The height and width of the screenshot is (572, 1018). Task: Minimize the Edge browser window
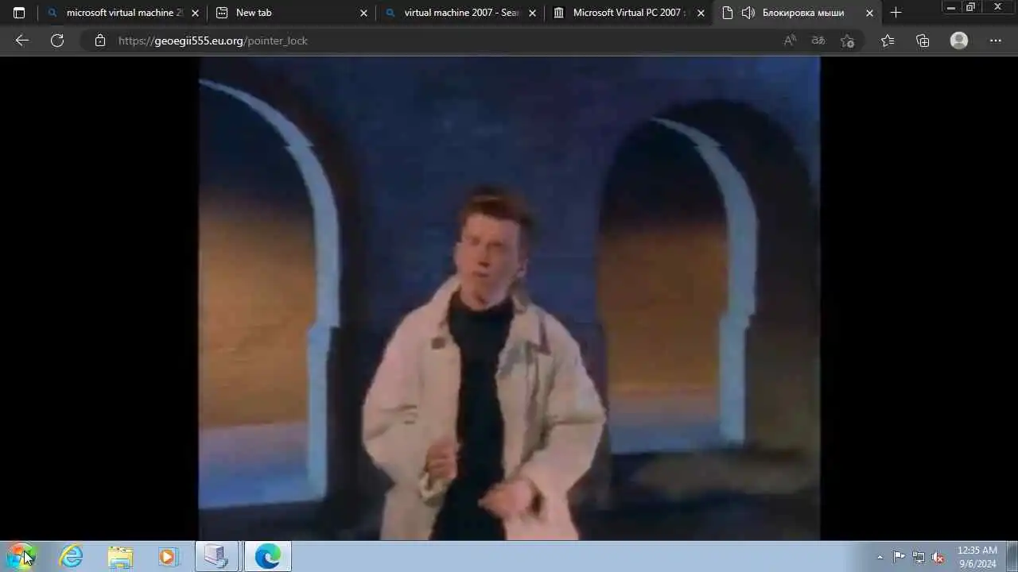pos(951,7)
